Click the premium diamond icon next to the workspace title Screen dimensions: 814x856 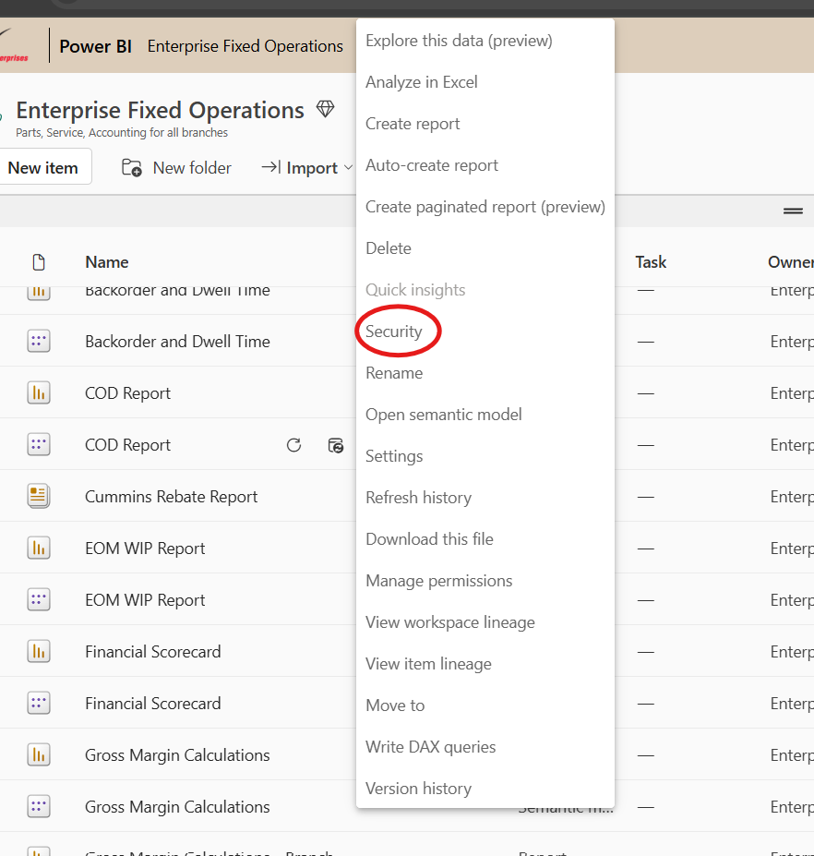point(325,109)
